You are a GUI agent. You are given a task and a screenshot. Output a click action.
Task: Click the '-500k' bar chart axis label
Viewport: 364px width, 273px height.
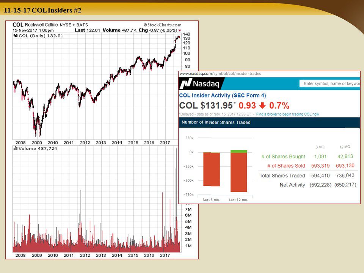(188, 180)
